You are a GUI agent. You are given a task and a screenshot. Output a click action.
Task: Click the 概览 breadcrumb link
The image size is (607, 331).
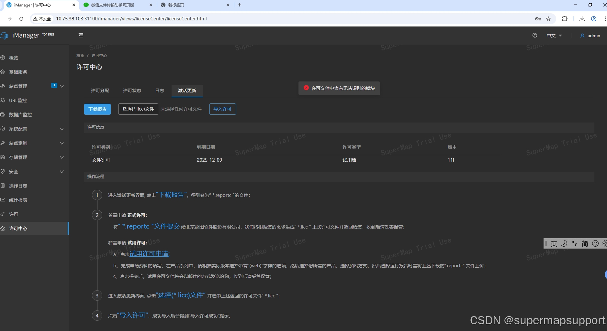(80, 56)
